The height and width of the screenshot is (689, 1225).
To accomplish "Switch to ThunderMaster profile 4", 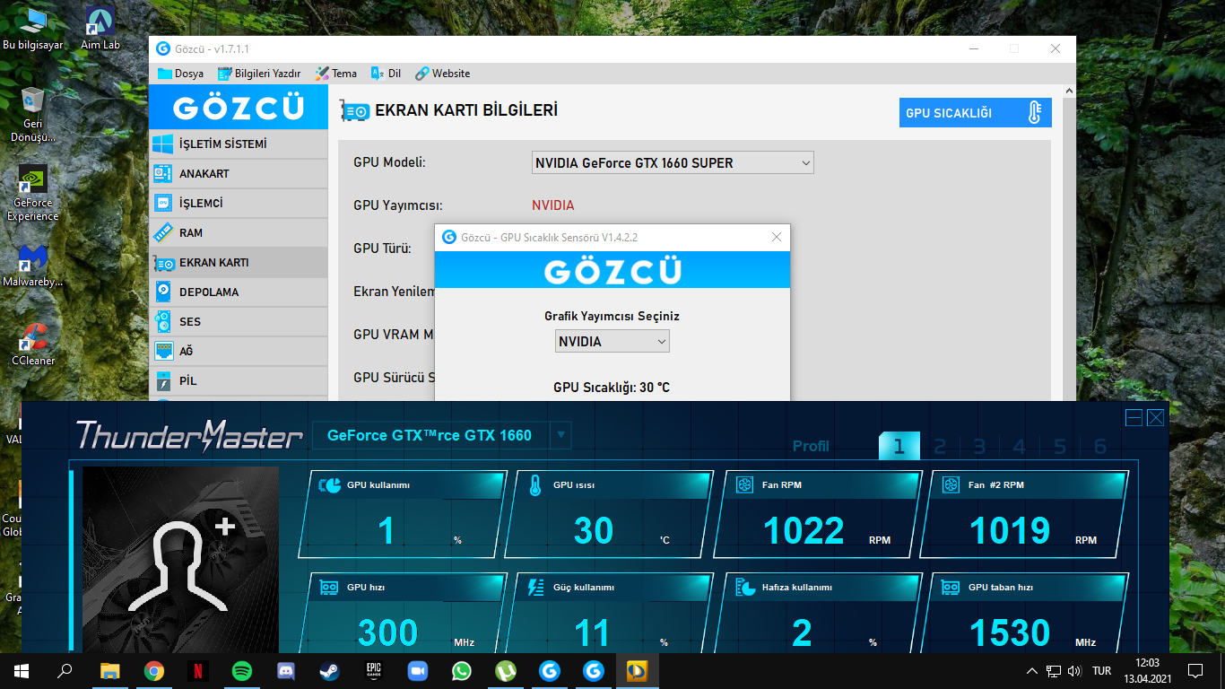I will [x=1020, y=446].
